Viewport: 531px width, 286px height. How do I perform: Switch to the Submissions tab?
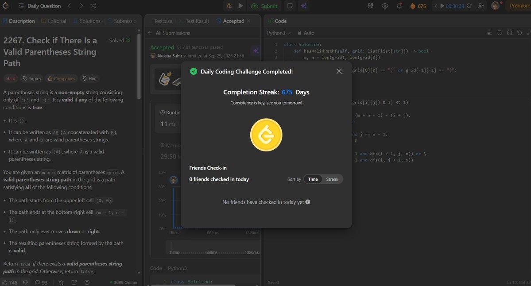coord(122,21)
